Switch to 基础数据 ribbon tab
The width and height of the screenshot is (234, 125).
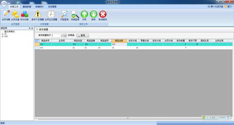tap(27, 7)
